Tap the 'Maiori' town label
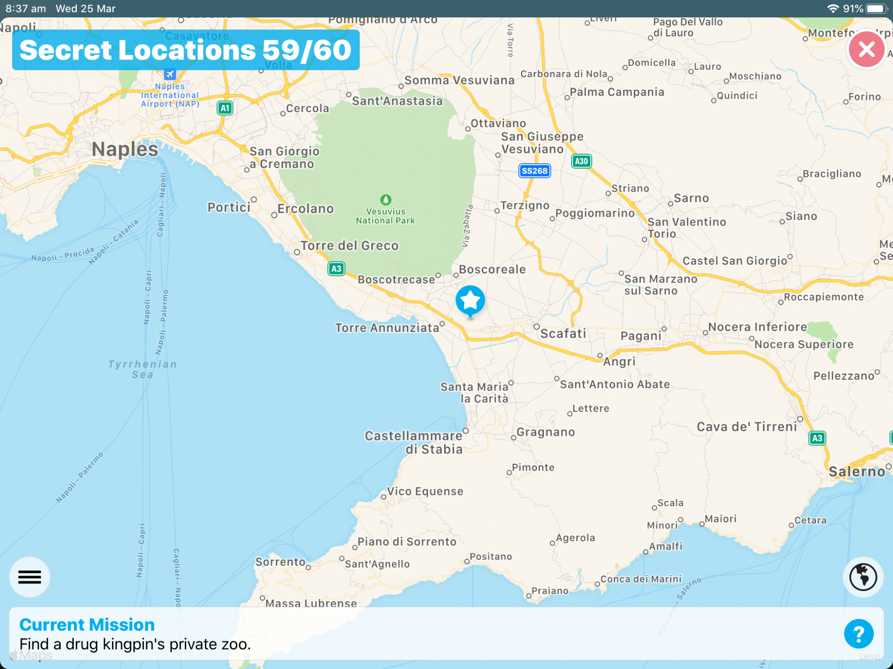 721,519
